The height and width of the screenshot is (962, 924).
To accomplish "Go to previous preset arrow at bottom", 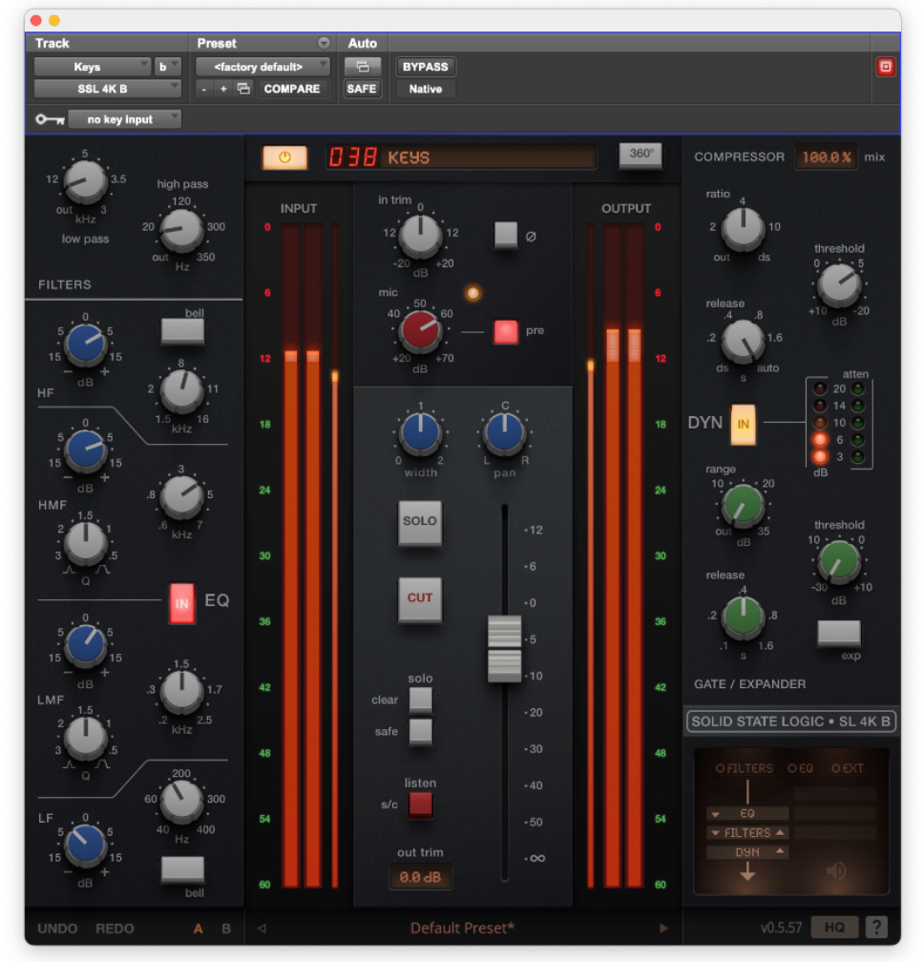I will click(262, 929).
